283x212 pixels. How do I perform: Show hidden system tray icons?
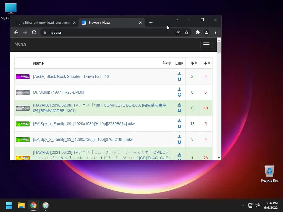pos(243,205)
